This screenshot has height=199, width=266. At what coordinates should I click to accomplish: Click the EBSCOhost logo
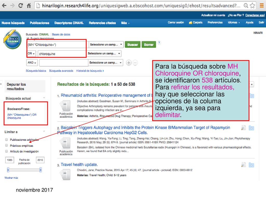coord(12,40)
